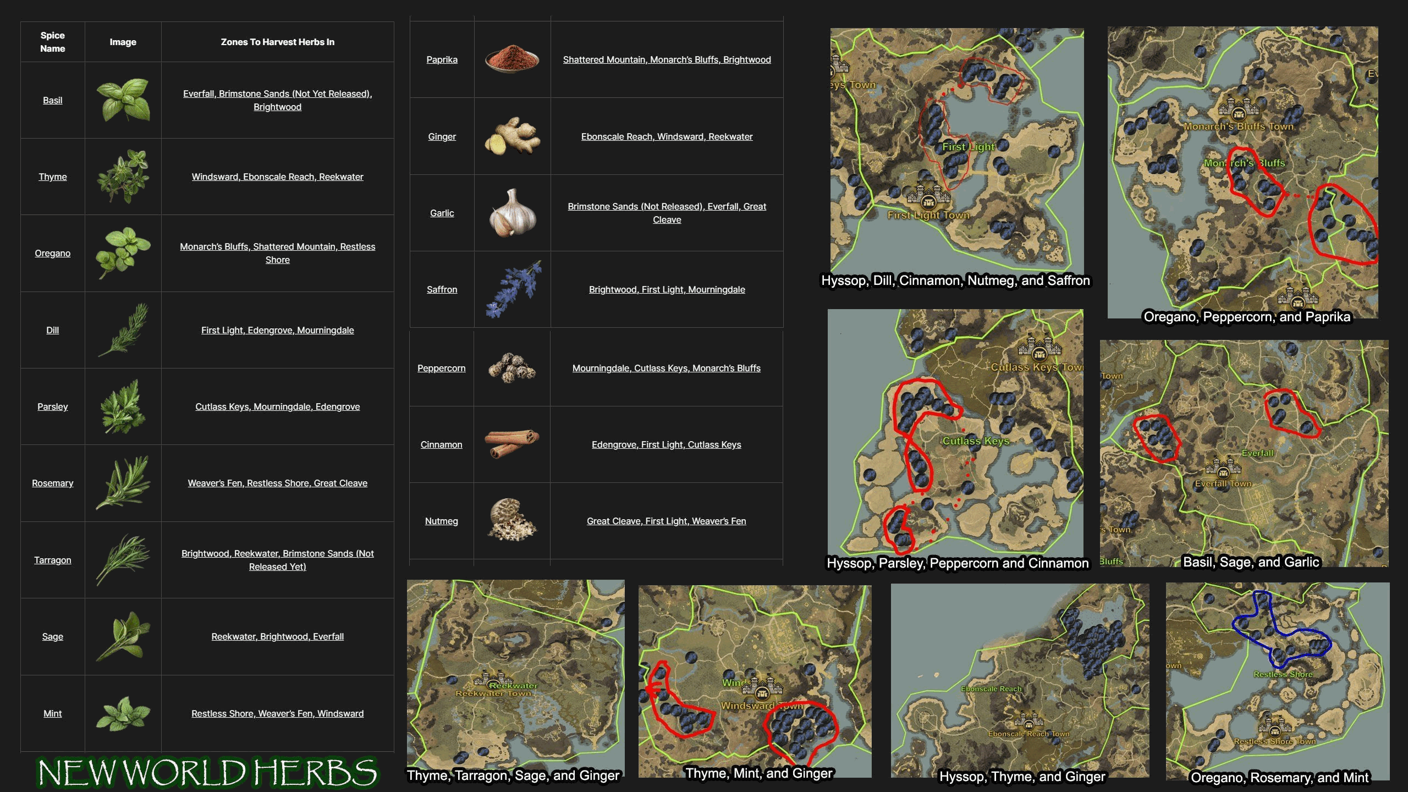Open the Ginger row's harvest zones link
Viewport: 1408px width, 792px height.
pos(667,136)
